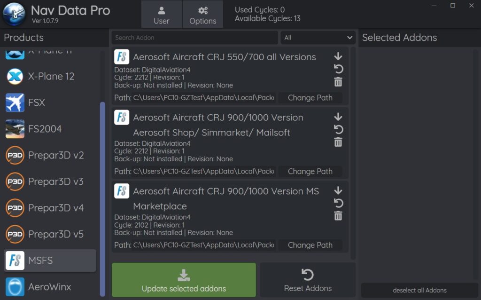Click the Products list scrollbar

(102, 199)
